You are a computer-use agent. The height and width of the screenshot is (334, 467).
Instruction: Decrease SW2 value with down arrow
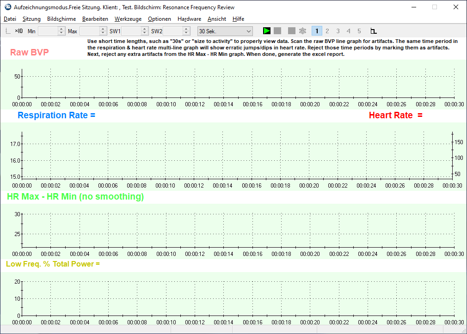tap(186, 33)
